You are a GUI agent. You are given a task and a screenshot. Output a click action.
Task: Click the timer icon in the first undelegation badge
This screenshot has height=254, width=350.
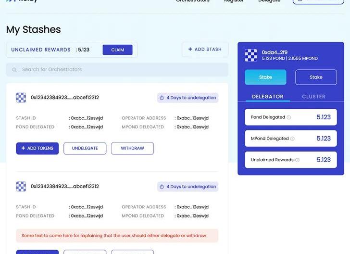pos(162,98)
